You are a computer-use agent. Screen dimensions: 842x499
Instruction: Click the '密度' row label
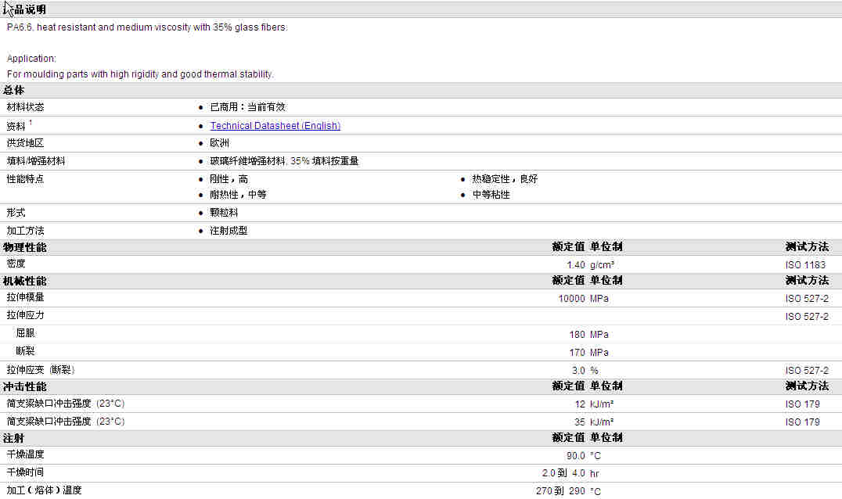click(x=16, y=264)
